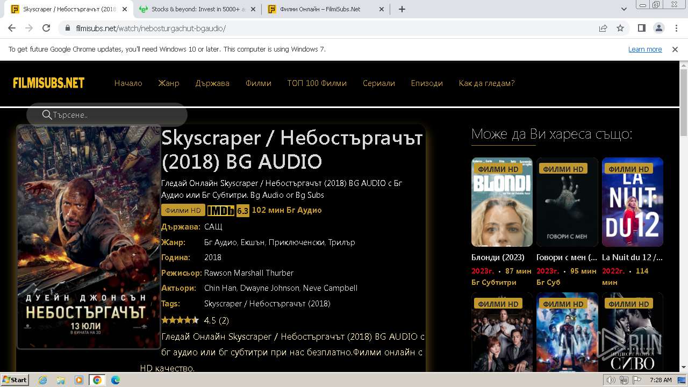Click the FILMISUBS.NET logo

click(x=49, y=83)
